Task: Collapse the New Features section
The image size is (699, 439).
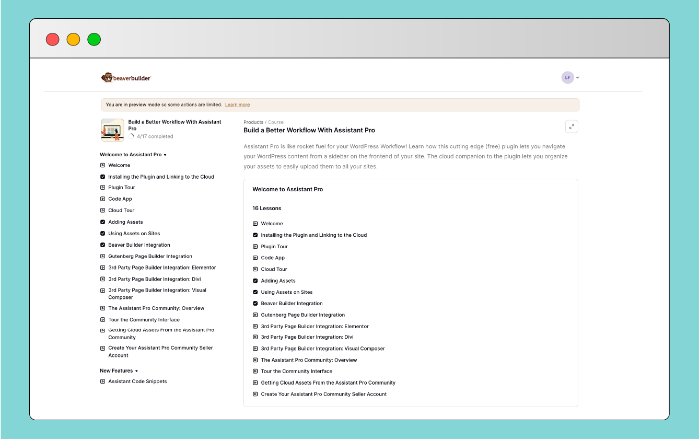Action: (x=136, y=371)
